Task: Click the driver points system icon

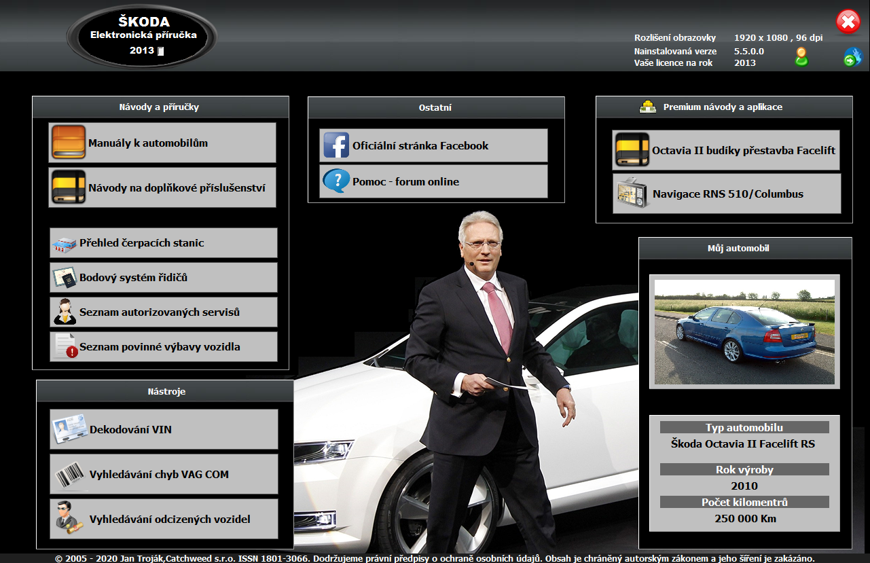Action: tap(65, 278)
